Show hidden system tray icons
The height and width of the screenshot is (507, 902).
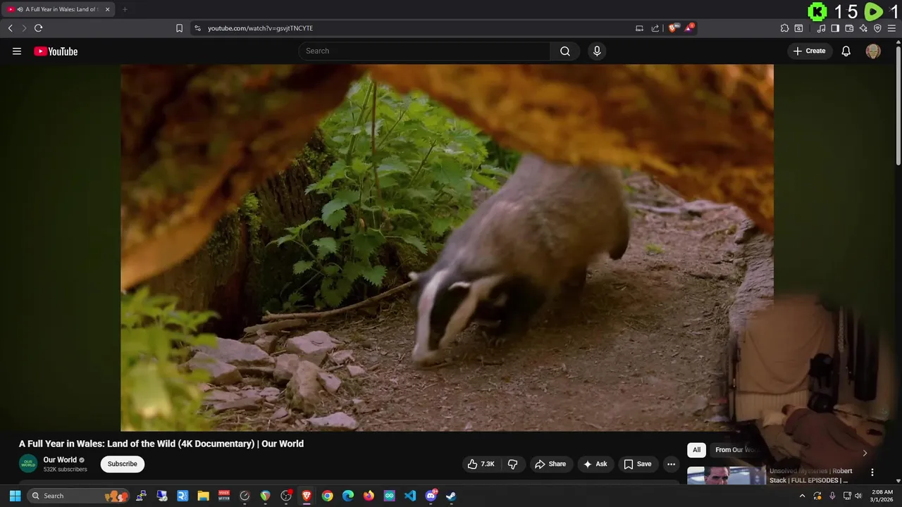point(802,496)
